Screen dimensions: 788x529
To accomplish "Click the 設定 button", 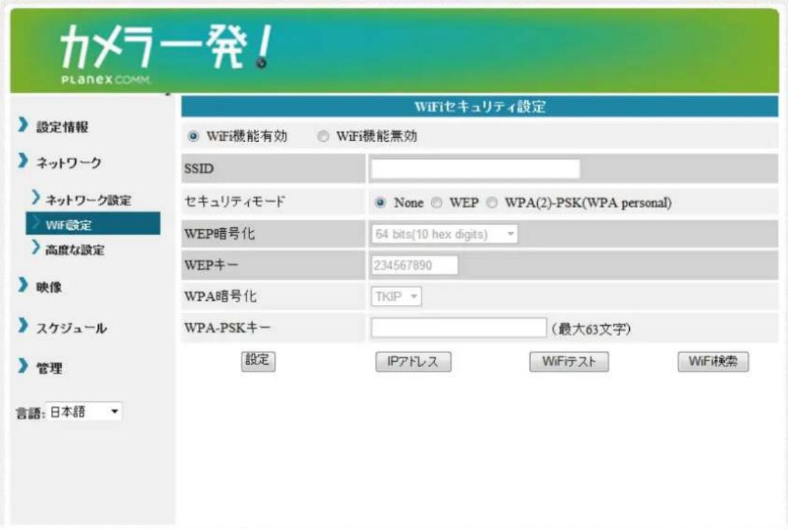I will coord(258,361).
